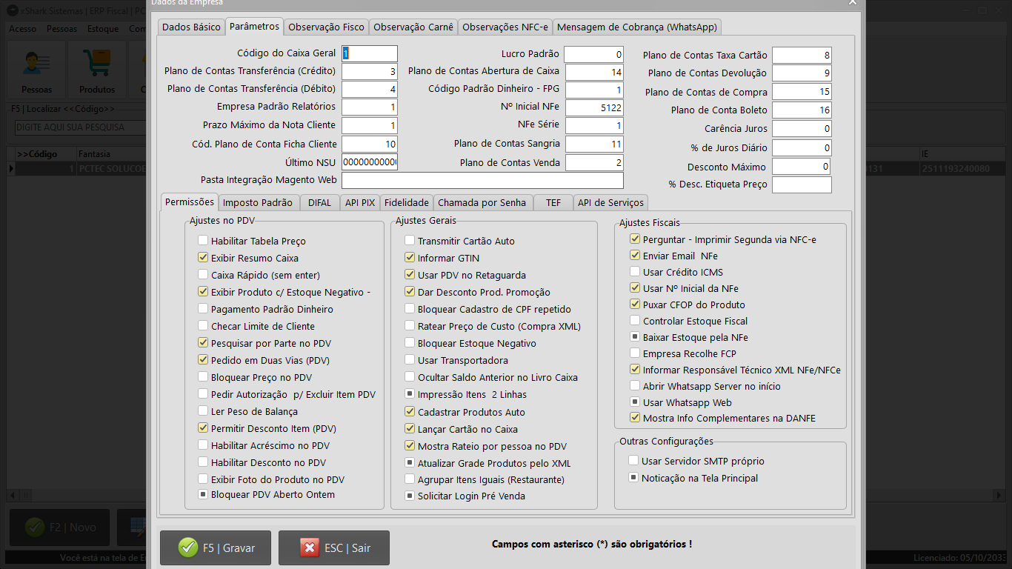Toggle Controlar Estoque Fiscal checkbox

tap(635, 321)
